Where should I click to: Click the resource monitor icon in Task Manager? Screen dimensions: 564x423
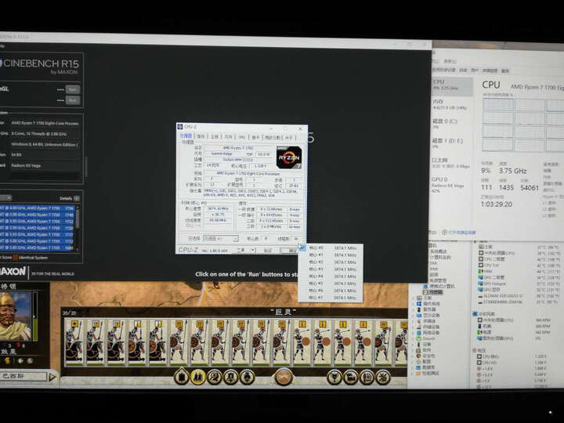pyautogui.click(x=445, y=233)
